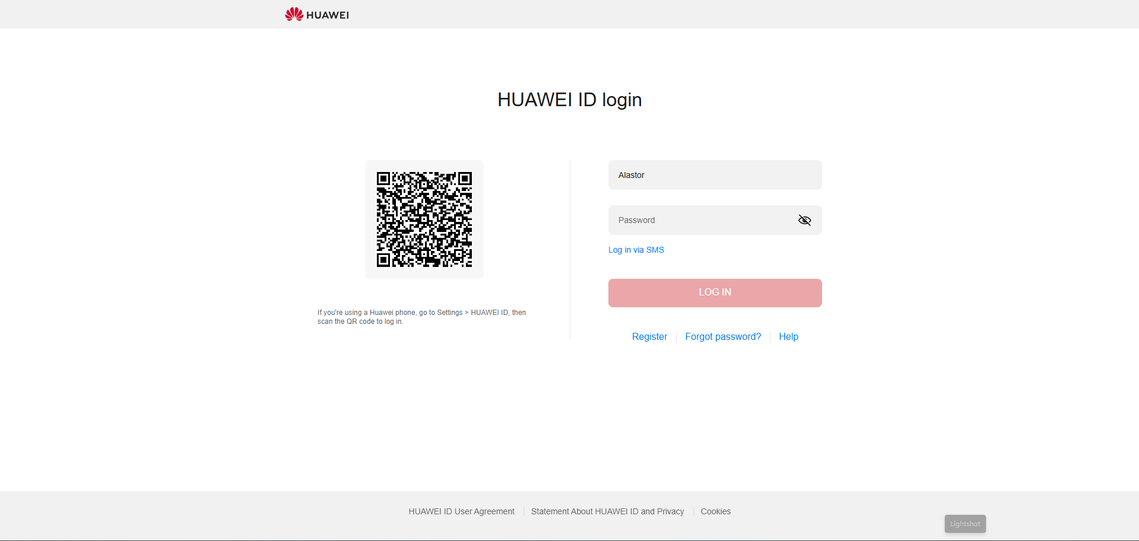Click the QR code scanning instructions text
Screen dimensions: 1139x541
click(421, 317)
